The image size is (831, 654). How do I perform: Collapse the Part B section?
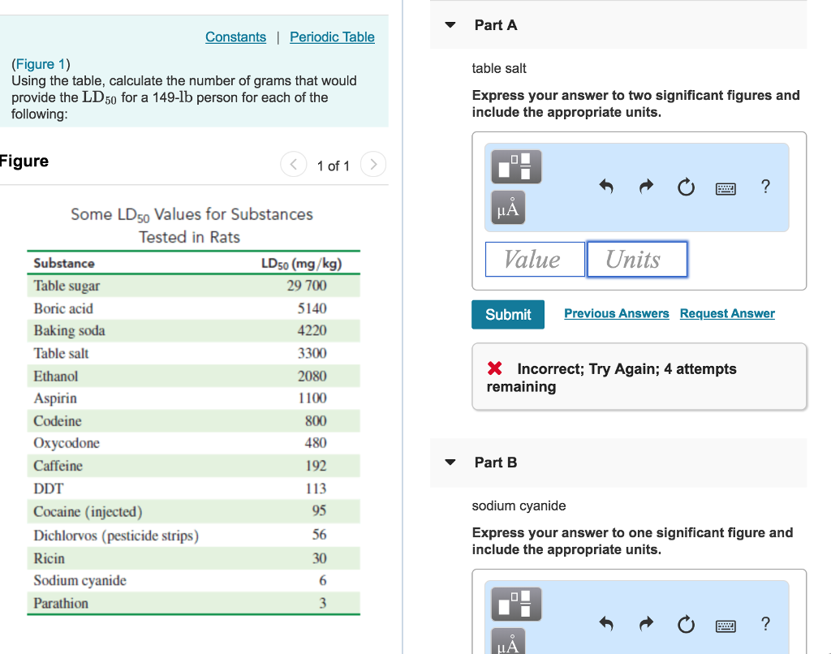coord(450,462)
